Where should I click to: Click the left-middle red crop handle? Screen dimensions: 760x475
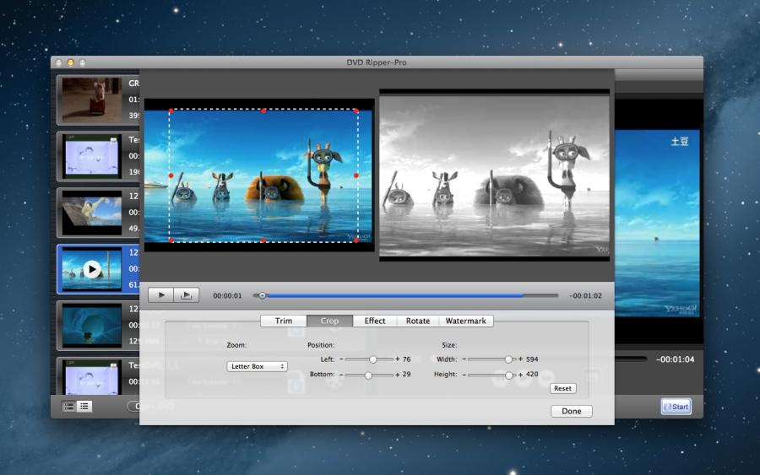click(x=171, y=175)
